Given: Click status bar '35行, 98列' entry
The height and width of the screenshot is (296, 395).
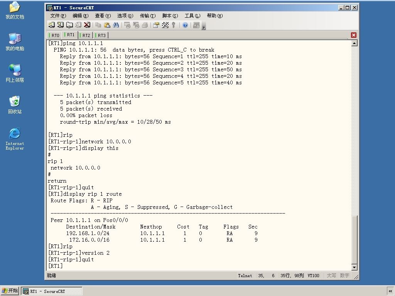Looking at the screenshot, I should click(292, 276).
